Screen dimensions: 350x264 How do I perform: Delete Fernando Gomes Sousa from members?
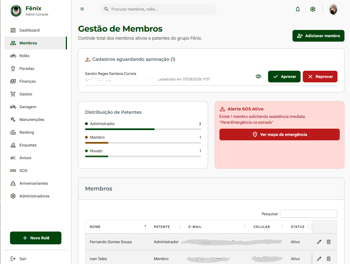pos(329,242)
